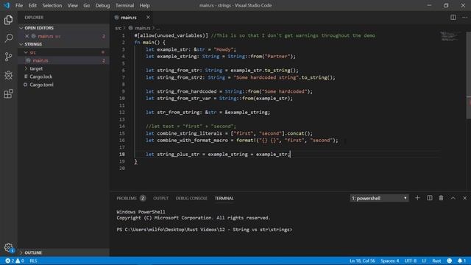Open the Debug menu

click(x=102, y=5)
